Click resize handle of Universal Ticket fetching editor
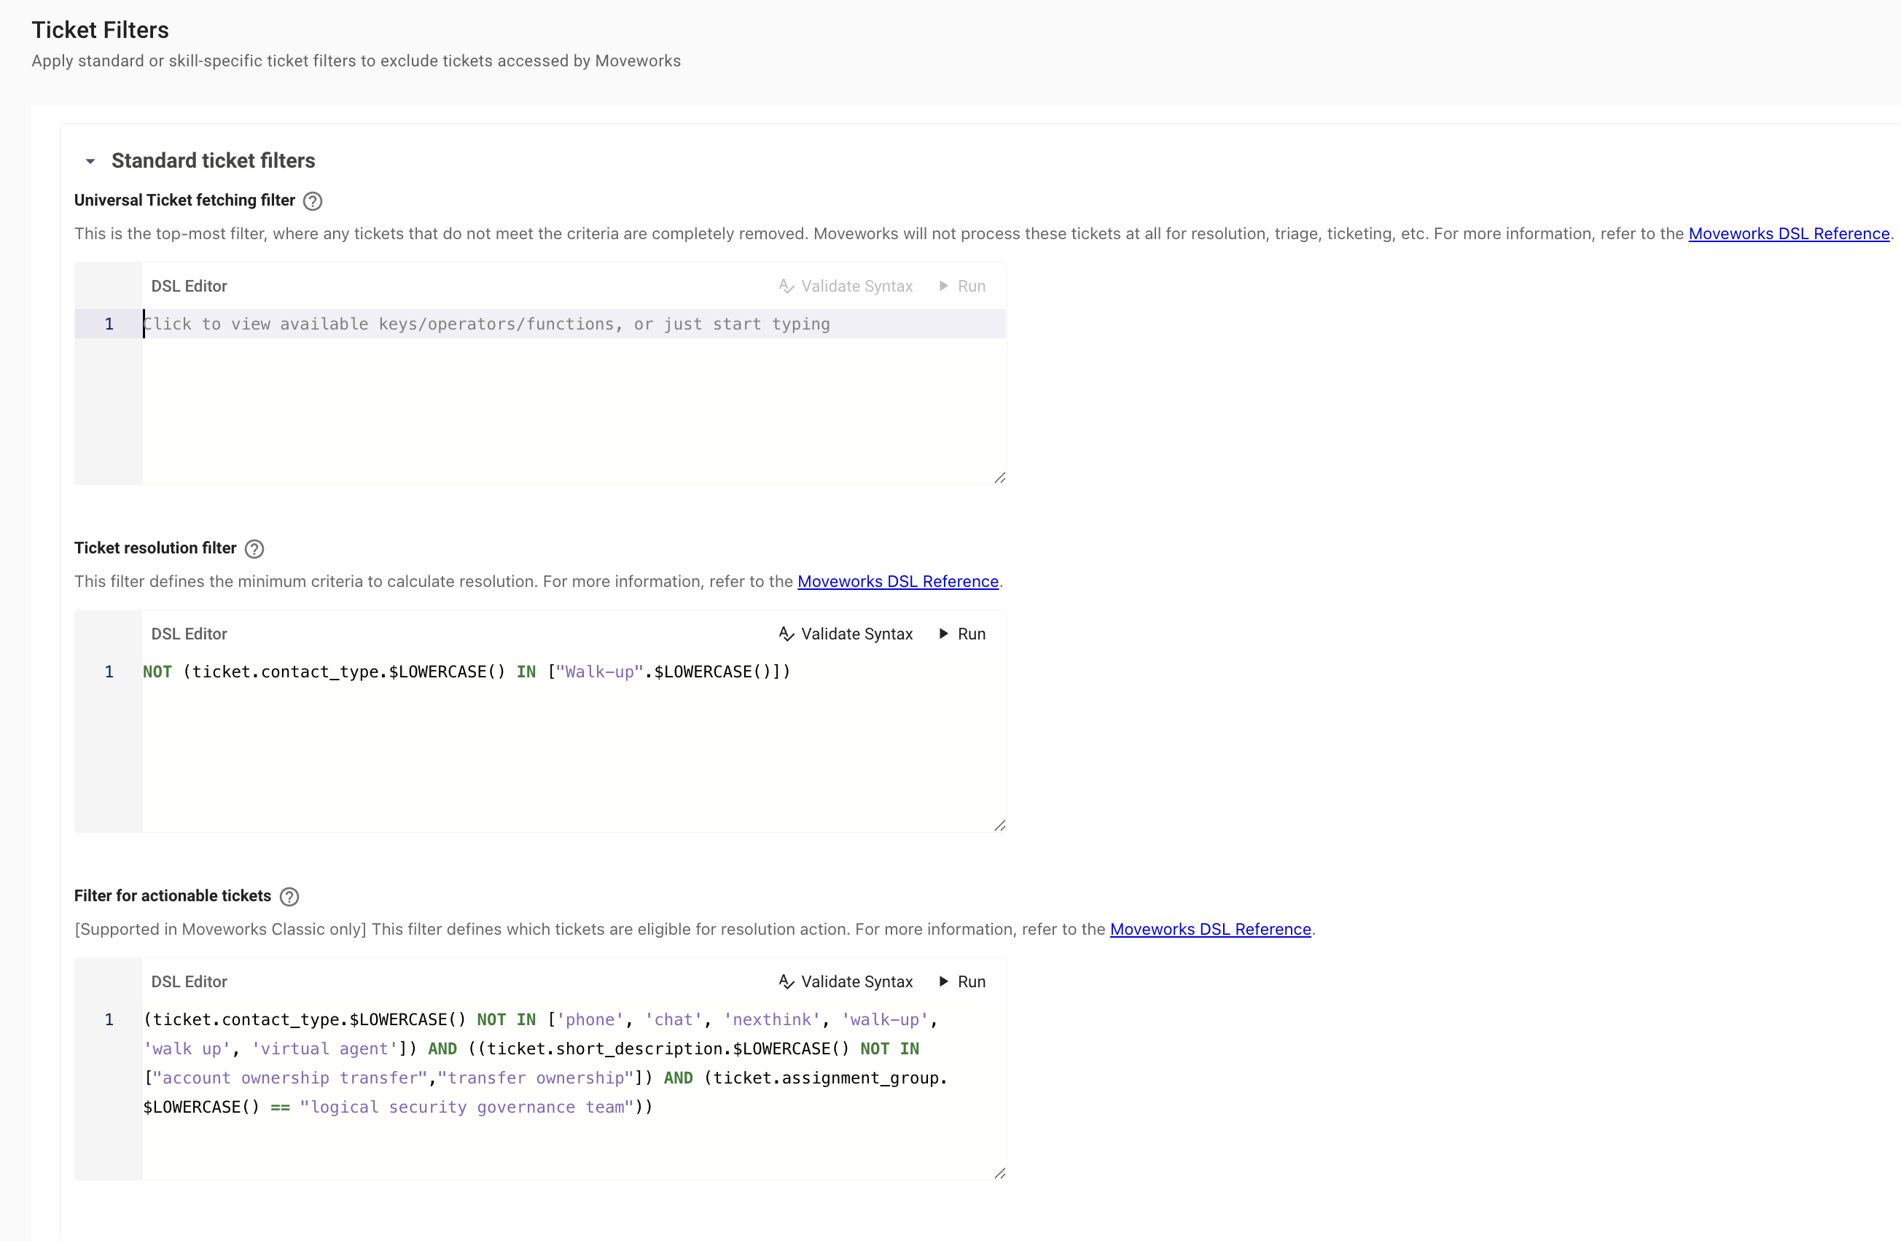 click(x=999, y=478)
